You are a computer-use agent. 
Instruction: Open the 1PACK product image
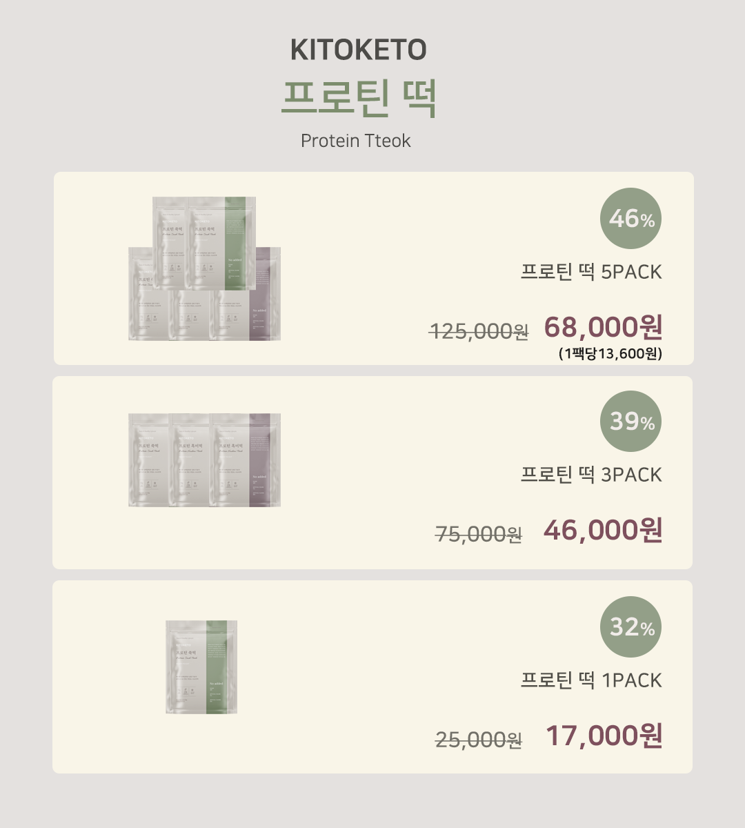(x=201, y=667)
